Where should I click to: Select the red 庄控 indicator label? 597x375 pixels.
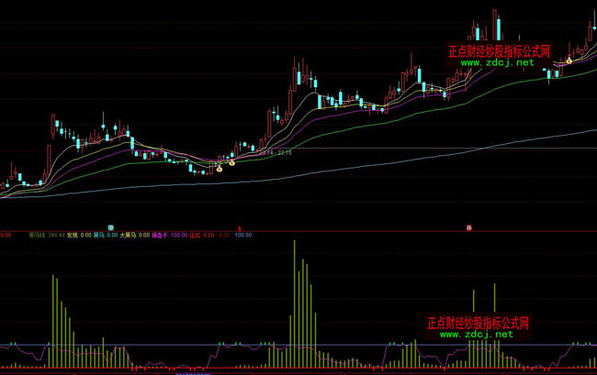(x=195, y=235)
